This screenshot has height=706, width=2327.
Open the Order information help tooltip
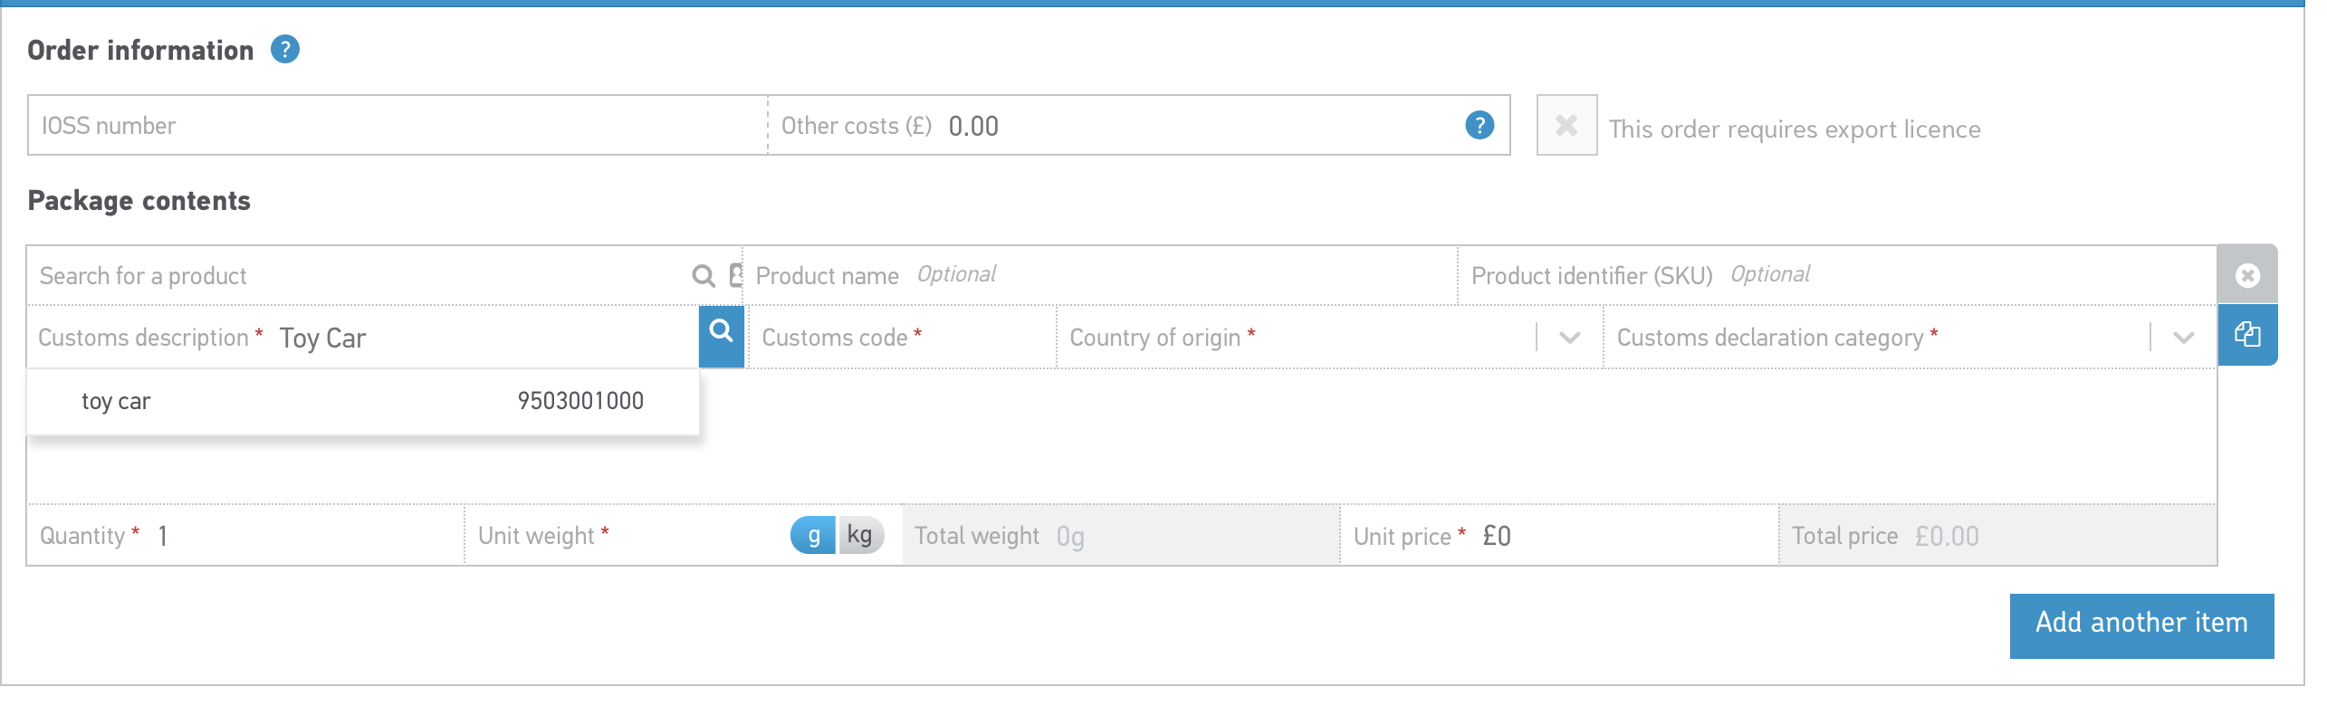(x=285, y=50)
